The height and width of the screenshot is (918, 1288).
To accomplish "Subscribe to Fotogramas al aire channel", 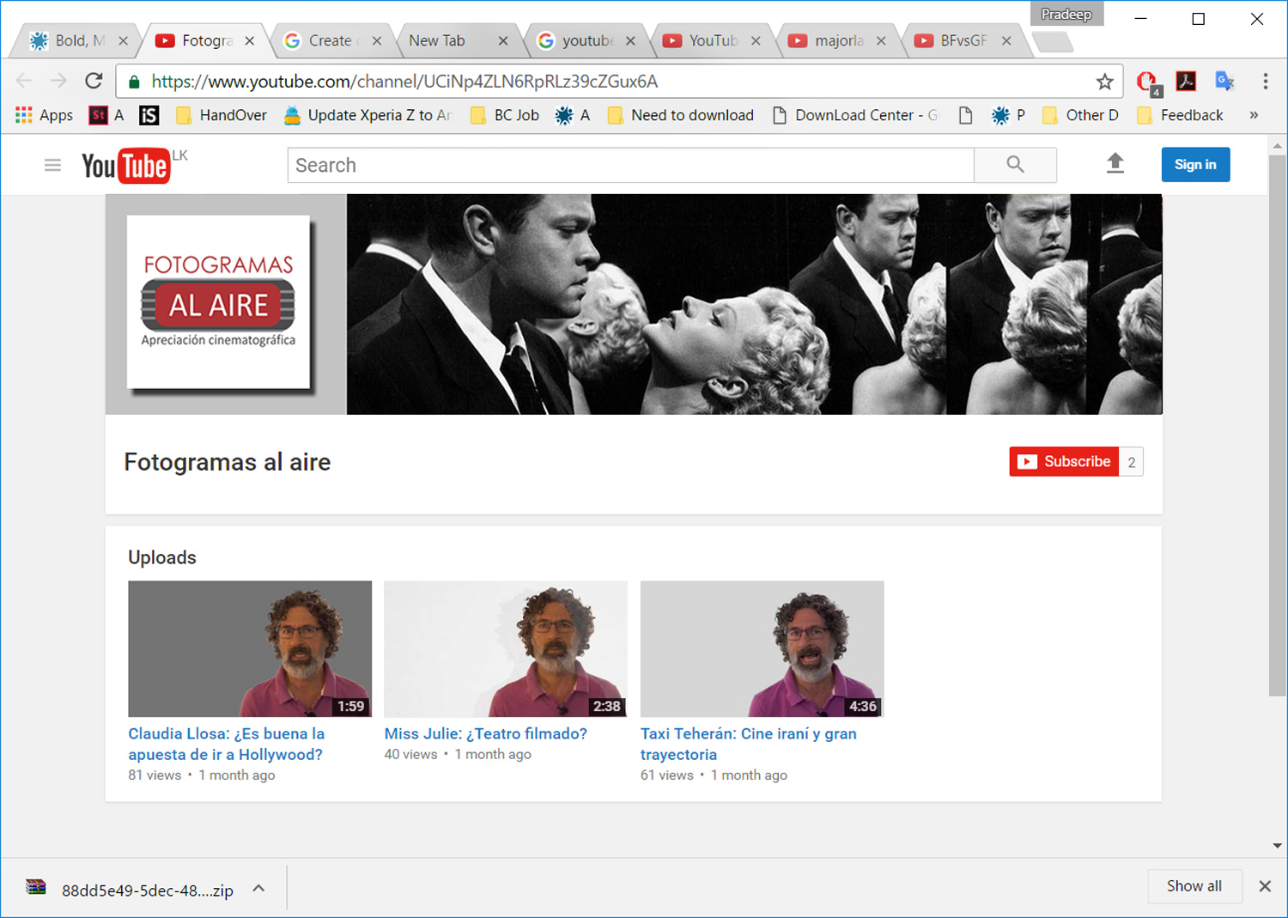I will [x=1064, y=462].
